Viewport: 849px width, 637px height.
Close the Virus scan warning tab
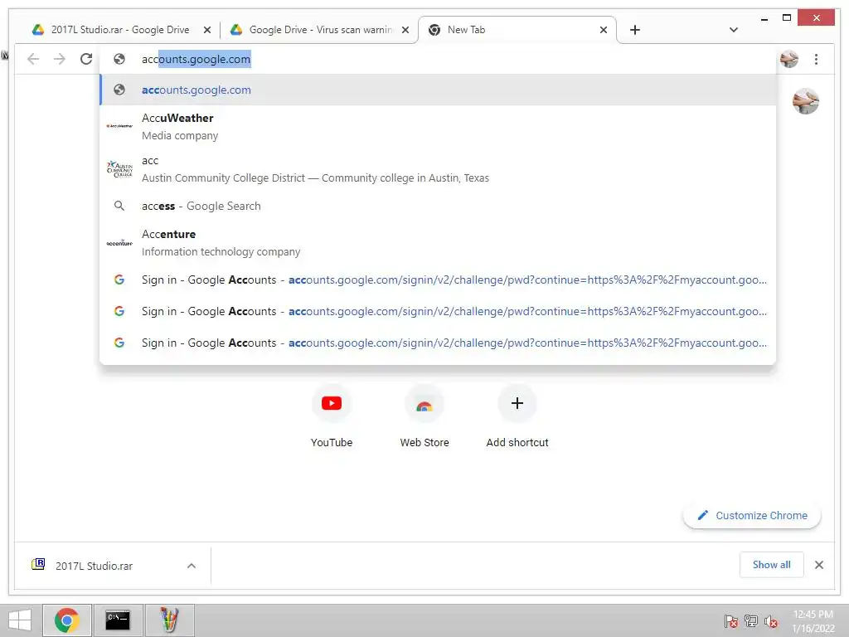point(405,31)
